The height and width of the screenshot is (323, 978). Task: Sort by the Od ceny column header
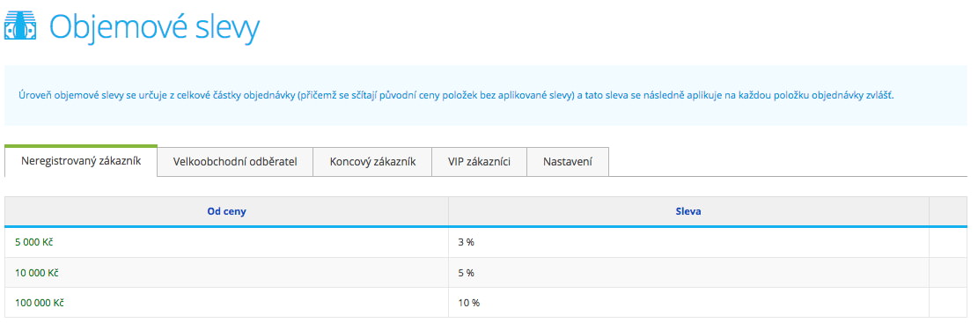(226, 211)
